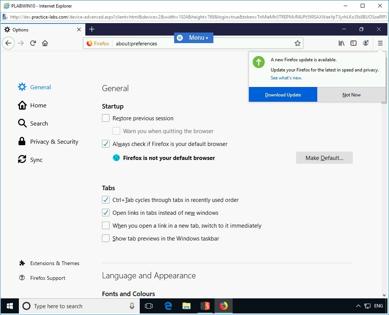Image resolution: width=389 pixels, height=315 pixels.
Task: Launch Firefox from the taskbar
Action: click(223, 306)
